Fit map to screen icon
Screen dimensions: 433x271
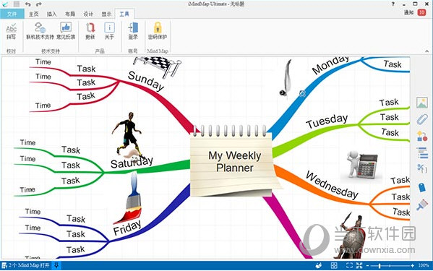(349, 265)
